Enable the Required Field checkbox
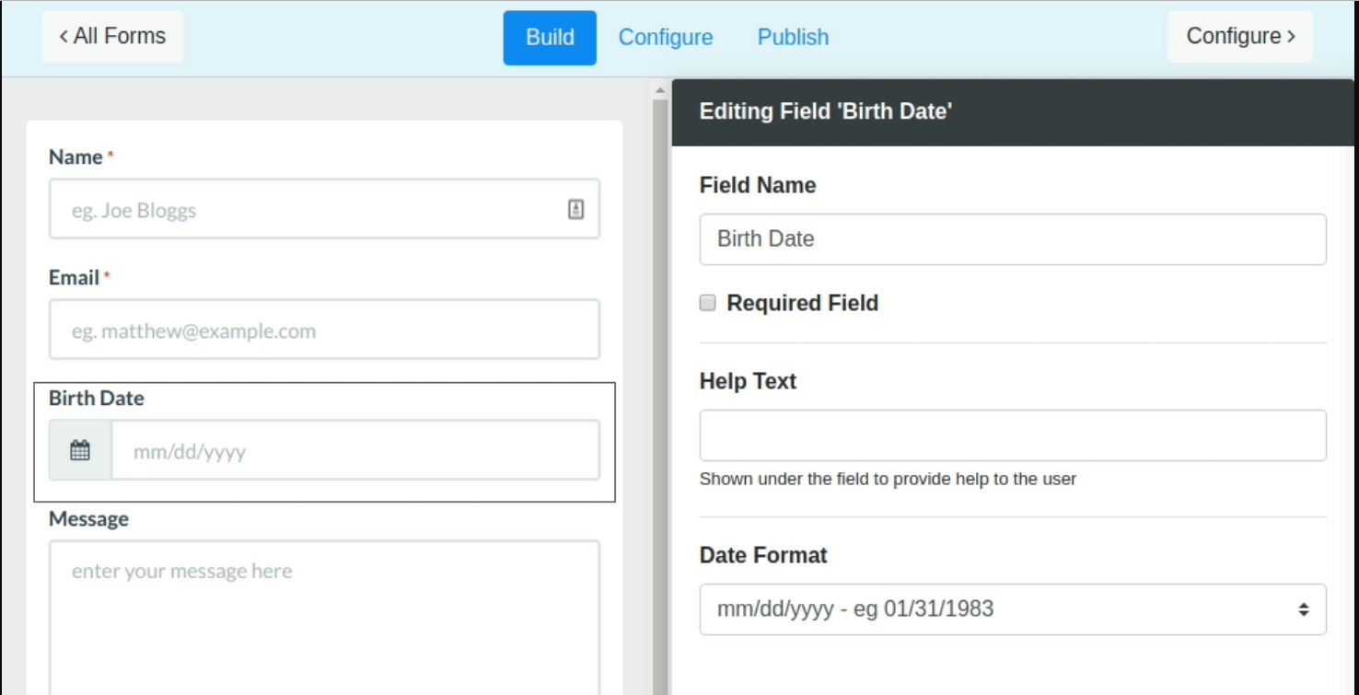 tap(708, 303)
